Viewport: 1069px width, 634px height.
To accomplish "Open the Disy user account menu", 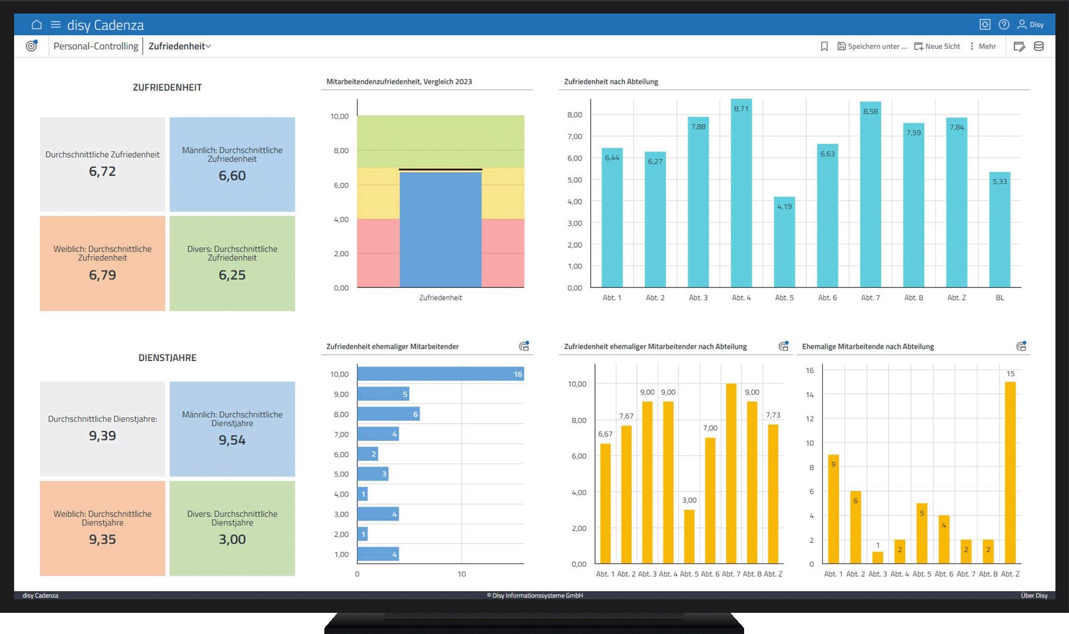I will point(1030,24).
